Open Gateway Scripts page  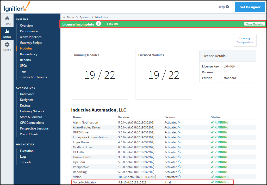click(31, 42)
